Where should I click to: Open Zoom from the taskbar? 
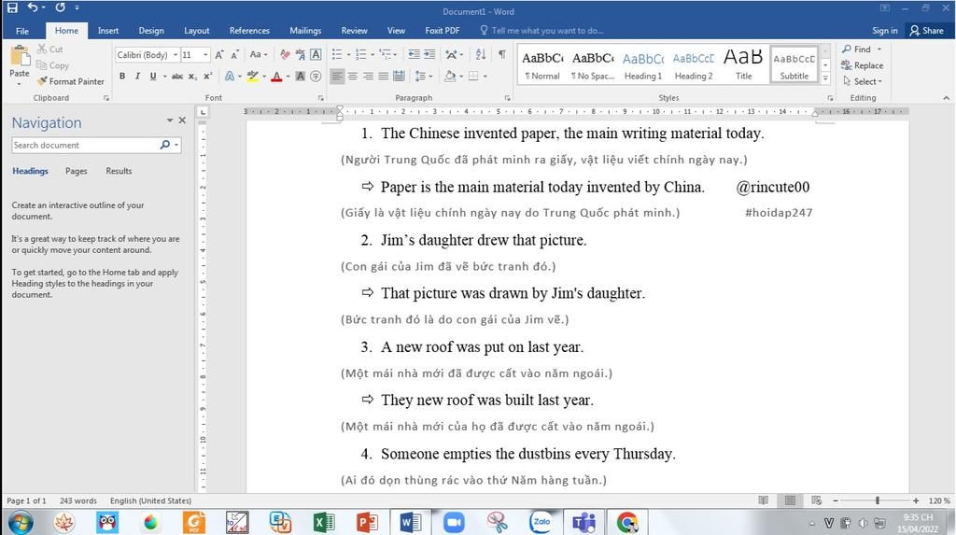click(454, 522)
